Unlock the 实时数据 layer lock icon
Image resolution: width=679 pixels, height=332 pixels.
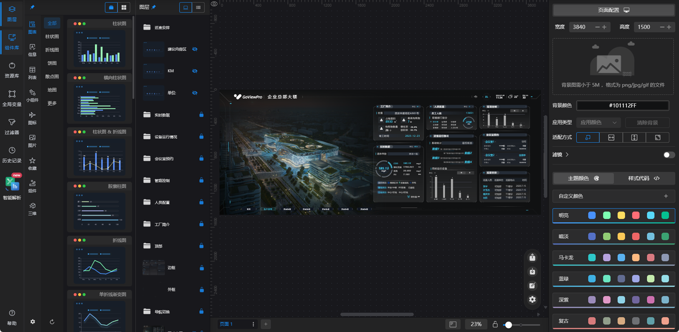(x=201, y=115)
